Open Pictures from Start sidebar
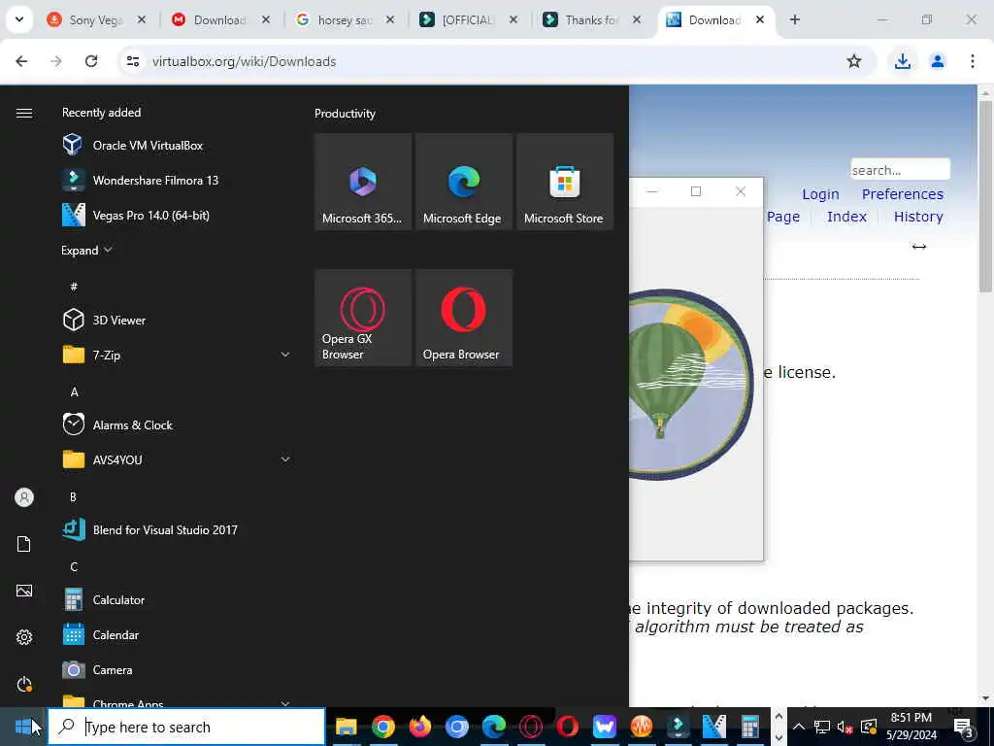The width and height of the screenshot is (994, 746). pos(24,591)
